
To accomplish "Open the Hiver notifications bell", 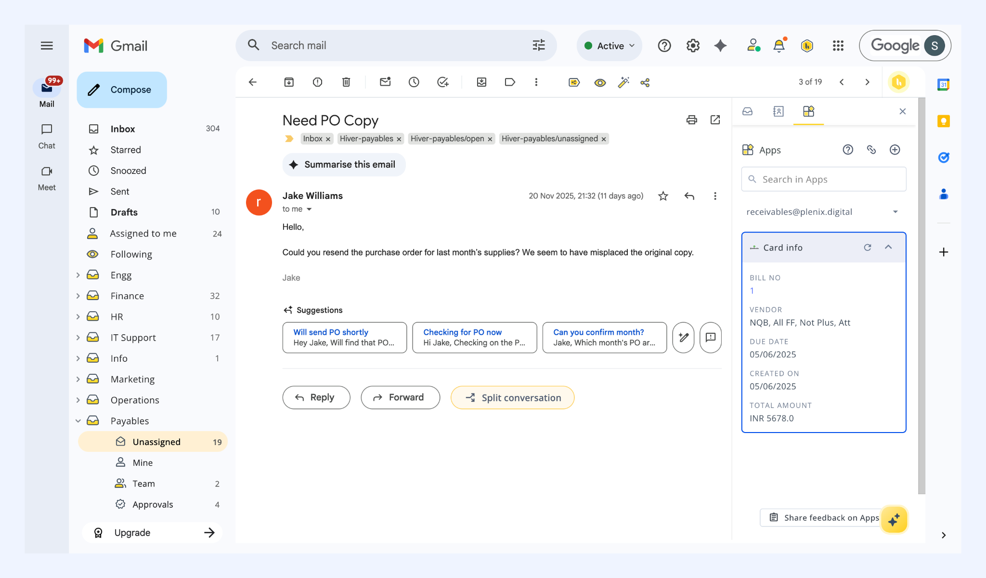I will pyautogui.click(x=779, y=46).
